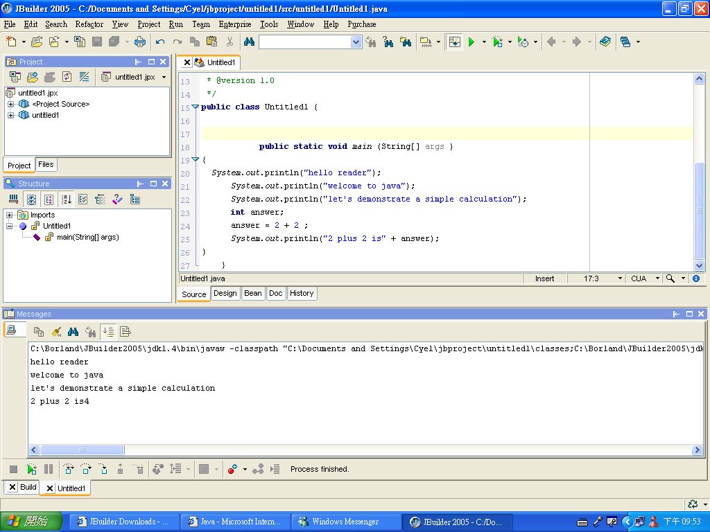Click the square stop icon in debug toolbar
710x532 pixels.
point(14,469)
